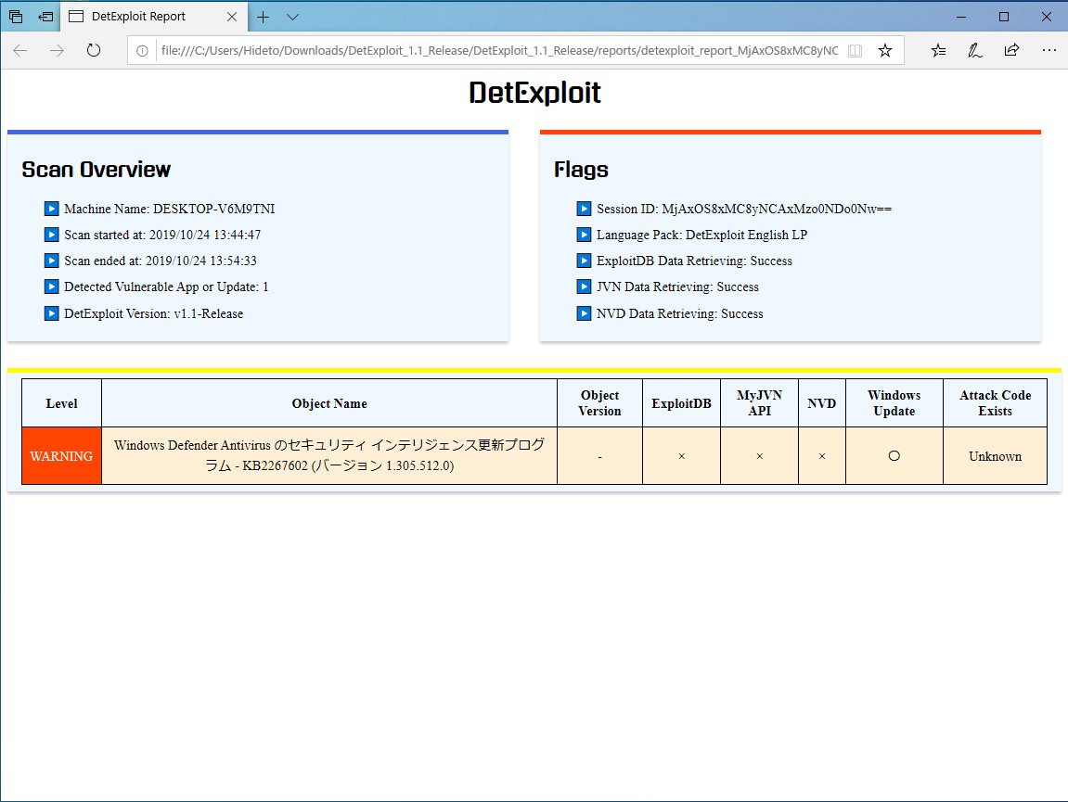Viewport: 1068px width, 802px height.
Task: Click the Set these tabs aside icon
Action: (x=45, y=17)
